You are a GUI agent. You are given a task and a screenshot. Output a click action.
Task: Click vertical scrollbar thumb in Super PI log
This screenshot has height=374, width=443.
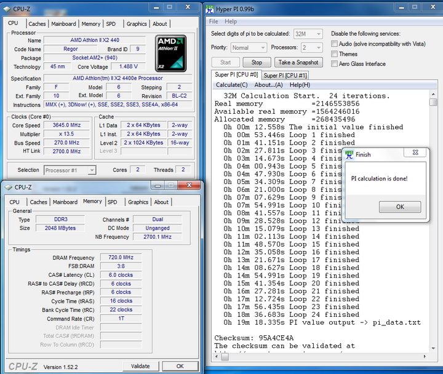pyautogui.click(x=433, y=102)
